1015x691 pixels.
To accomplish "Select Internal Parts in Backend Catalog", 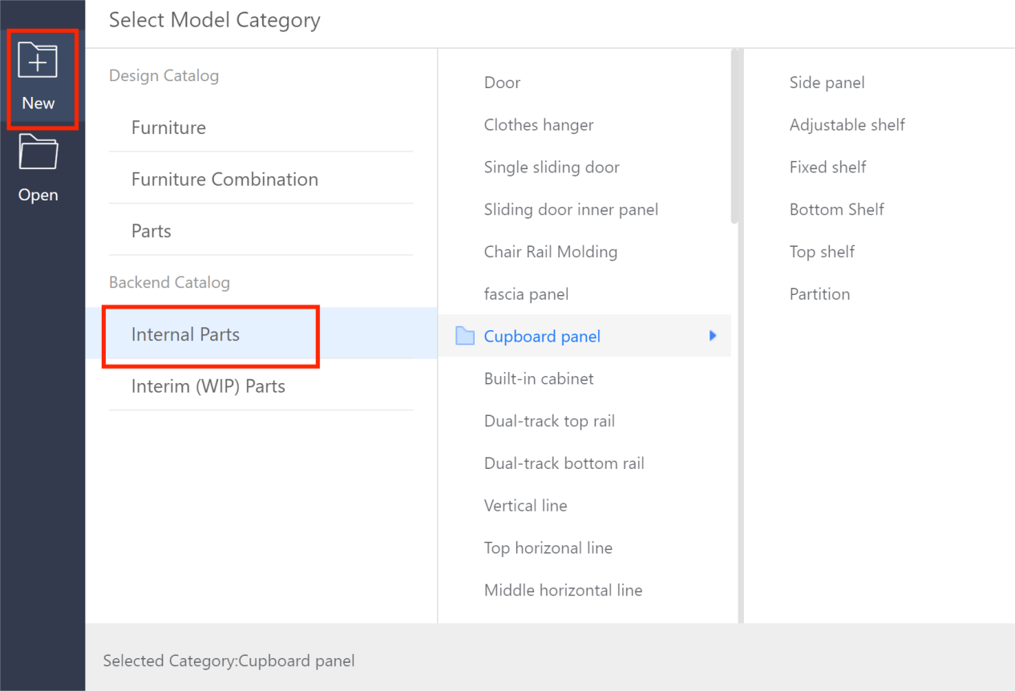I will pos(185,334).
